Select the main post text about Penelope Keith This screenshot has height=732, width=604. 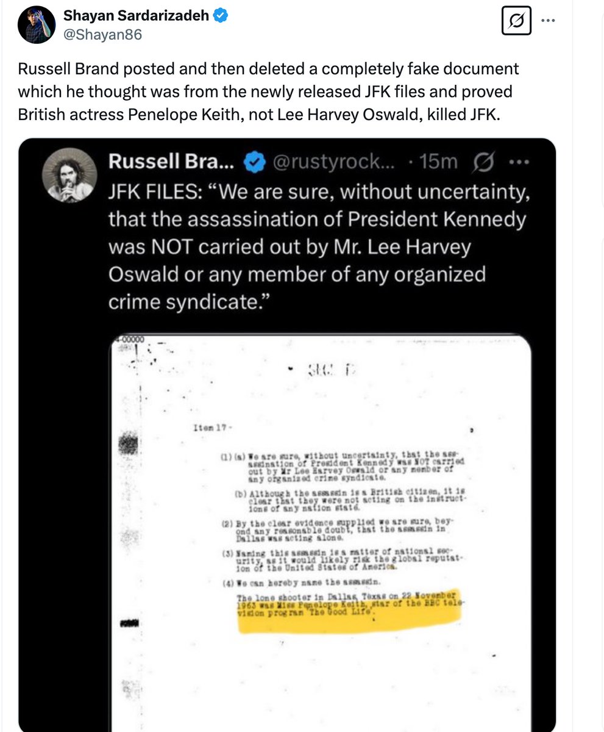(x=268, y=91)
